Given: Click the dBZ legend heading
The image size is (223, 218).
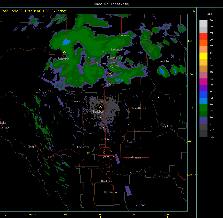Looking at the screenshot, I should pyautogui.click(x=210, y=14).
